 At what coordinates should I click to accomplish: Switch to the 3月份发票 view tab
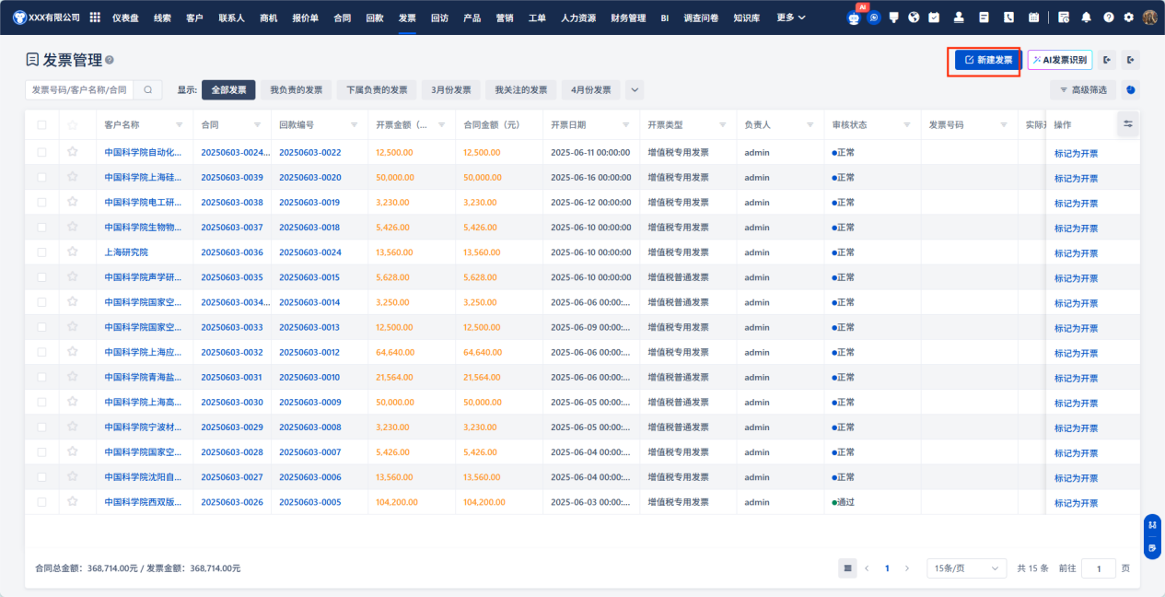pos(451,89)
